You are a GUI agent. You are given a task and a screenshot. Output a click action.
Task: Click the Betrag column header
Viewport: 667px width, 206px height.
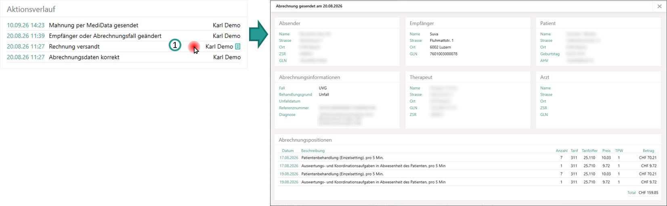click(x=648, y=151)
